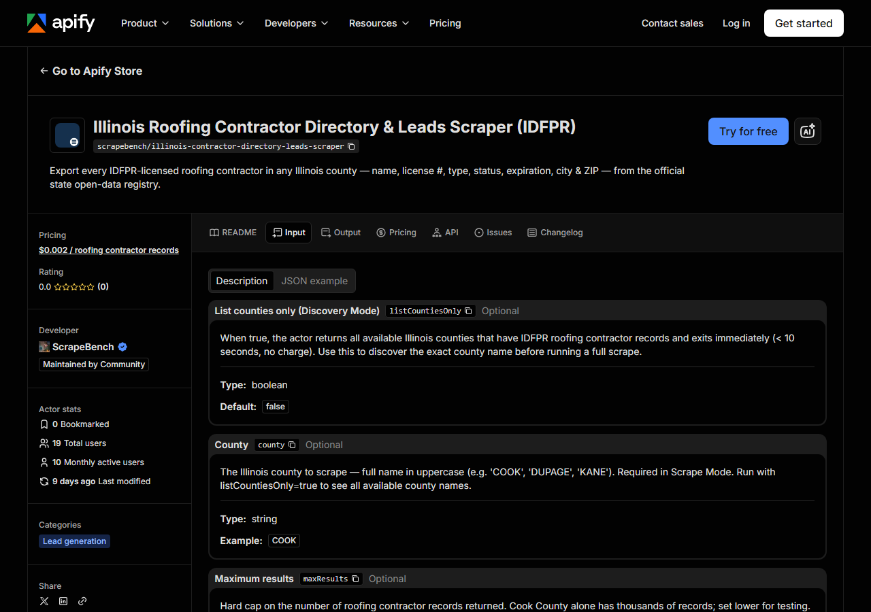This screenshot has width=871, height=612.
Task: Switch to the JSON example view
Action: pos(314,281)
